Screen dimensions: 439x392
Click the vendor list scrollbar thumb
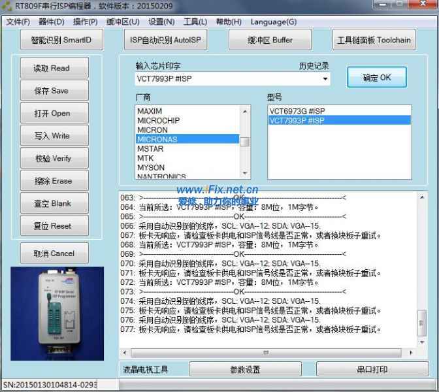245,142
